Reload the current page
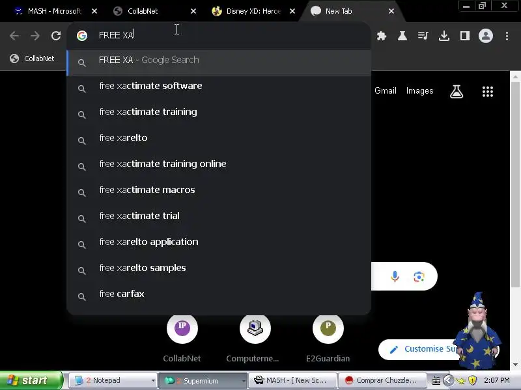The width and height of the screenshot is (521, 390). point(56,36)
